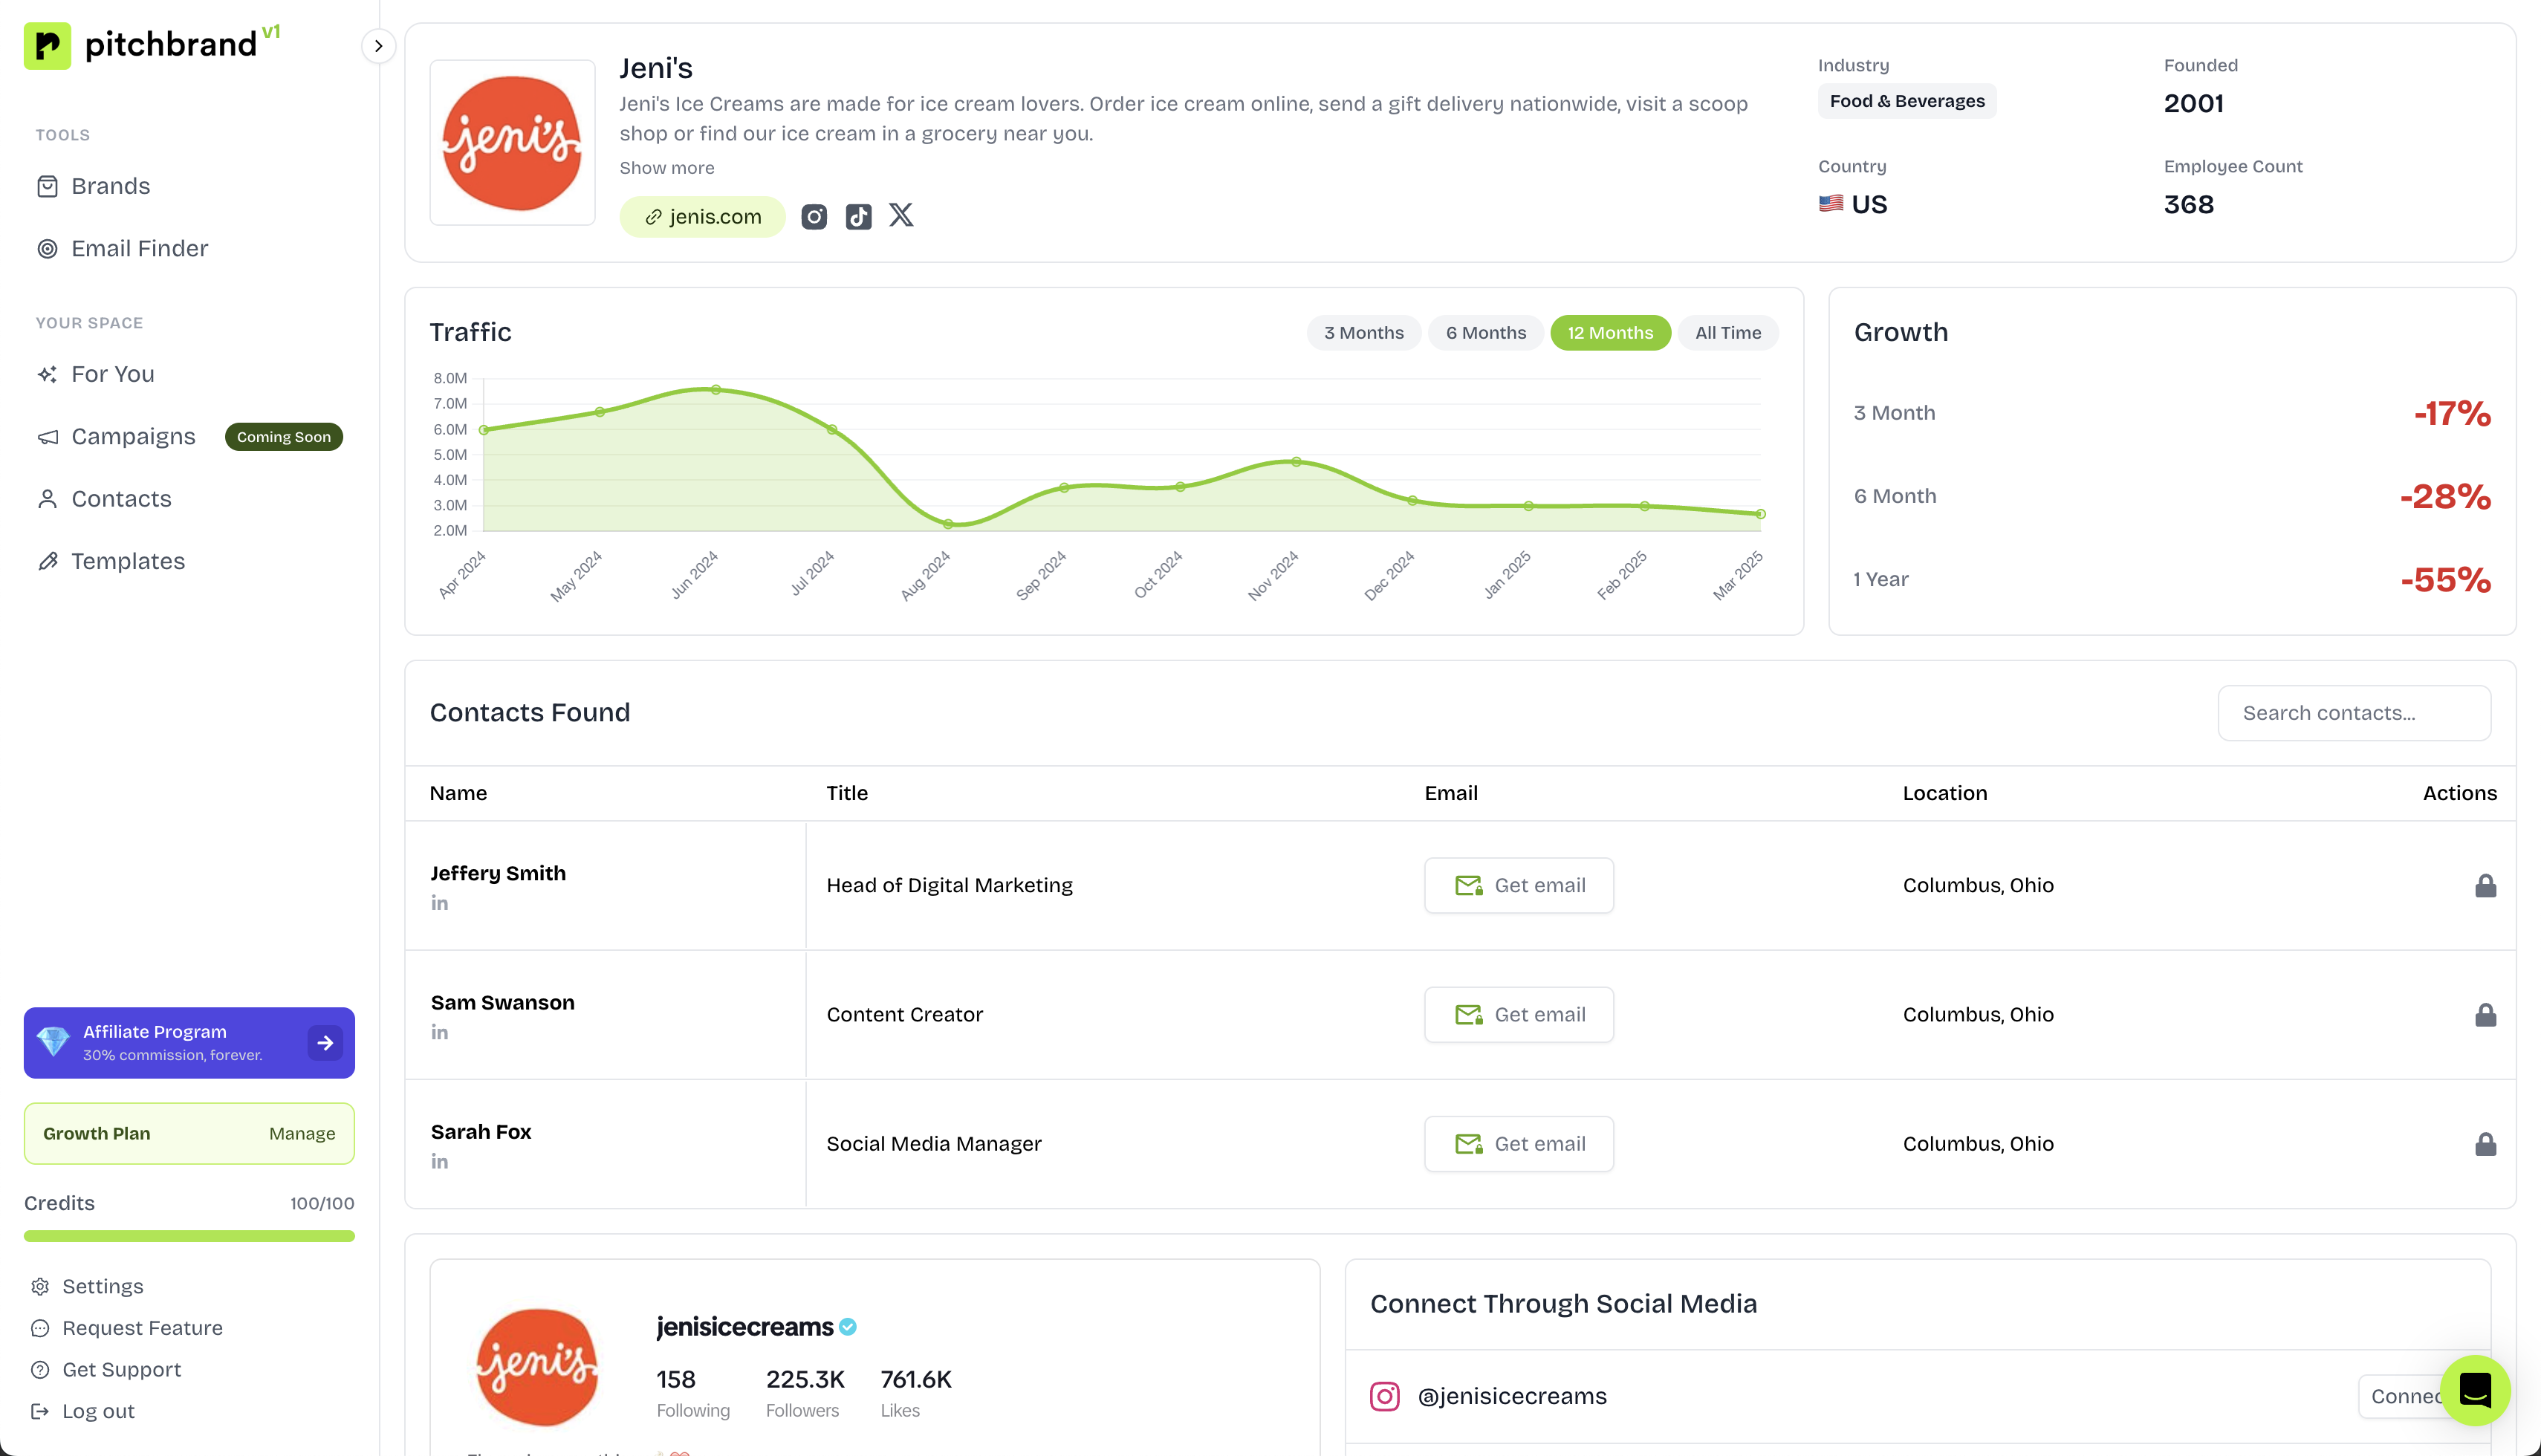Click Manage on the Growth Plan
The height and width of the screenshot is (1456, 2541).
click(302, 1133)
